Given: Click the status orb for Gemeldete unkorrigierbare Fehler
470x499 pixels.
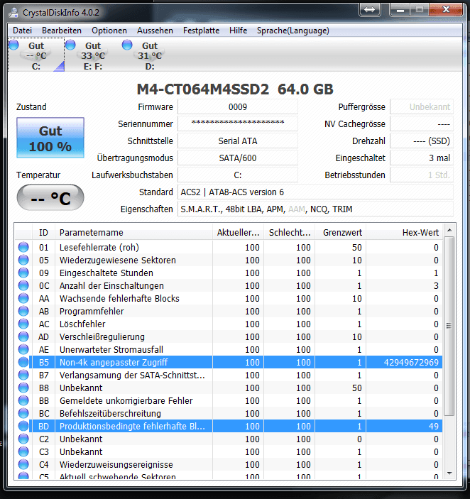Looking at the screenshot, I should 23,400.
